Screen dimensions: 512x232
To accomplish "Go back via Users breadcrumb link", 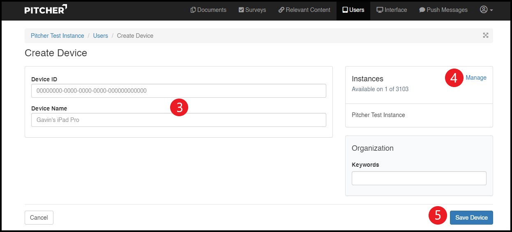I will click(x=100, y=36).
